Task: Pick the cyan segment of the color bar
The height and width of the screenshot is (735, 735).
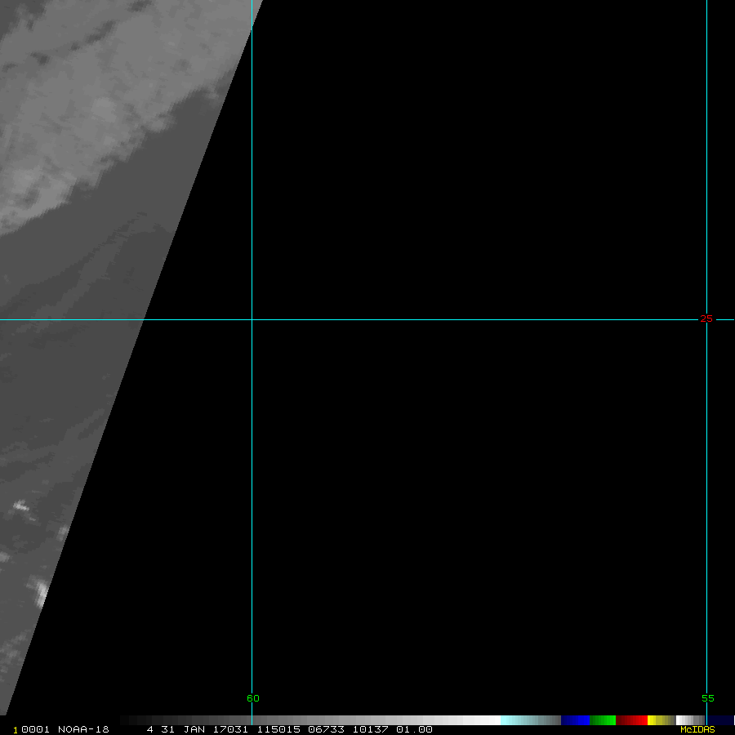Action: 531,720
